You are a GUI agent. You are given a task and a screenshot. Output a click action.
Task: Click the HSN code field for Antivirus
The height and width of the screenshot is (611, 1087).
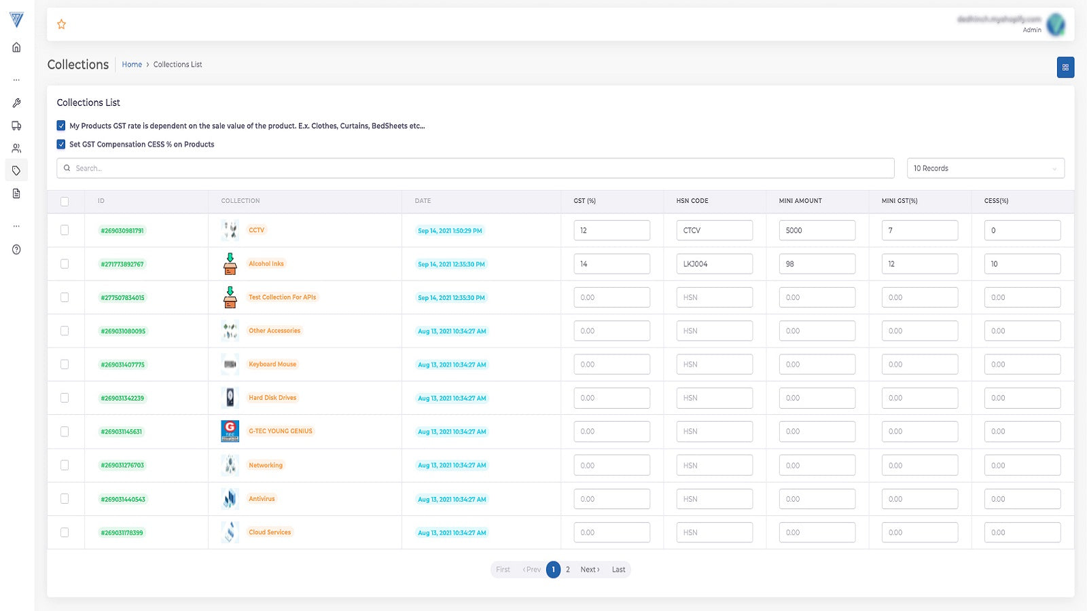714,499
